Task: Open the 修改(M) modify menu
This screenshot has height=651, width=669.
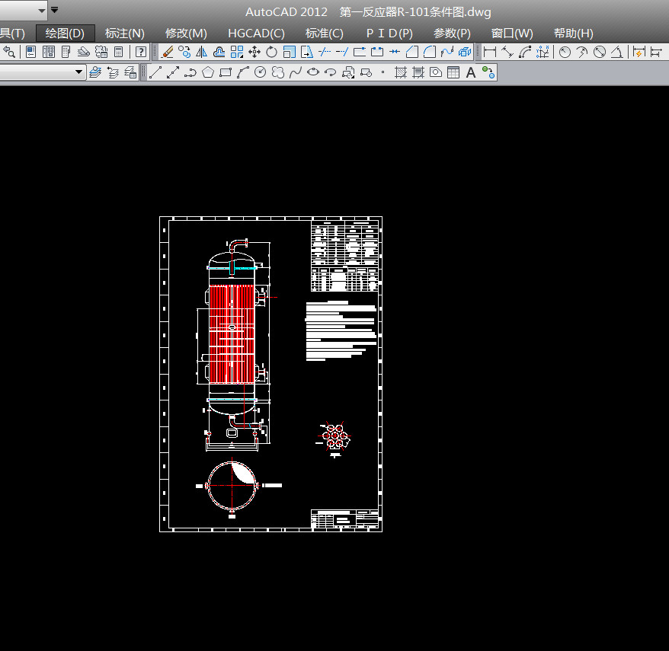Action: tap(186, 34)
